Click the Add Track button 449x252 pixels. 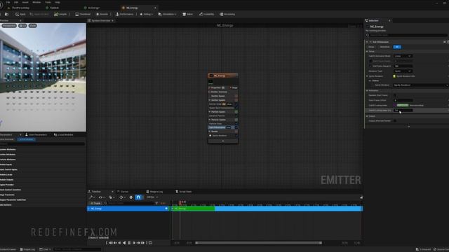95,203
